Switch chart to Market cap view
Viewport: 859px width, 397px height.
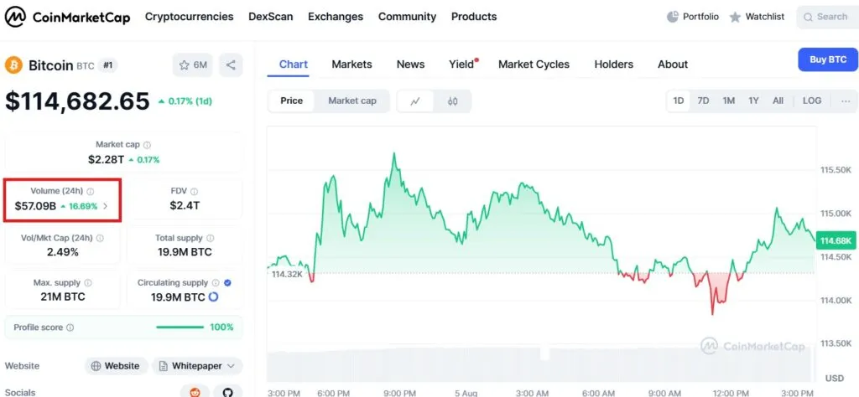click(x=351, y=101)
